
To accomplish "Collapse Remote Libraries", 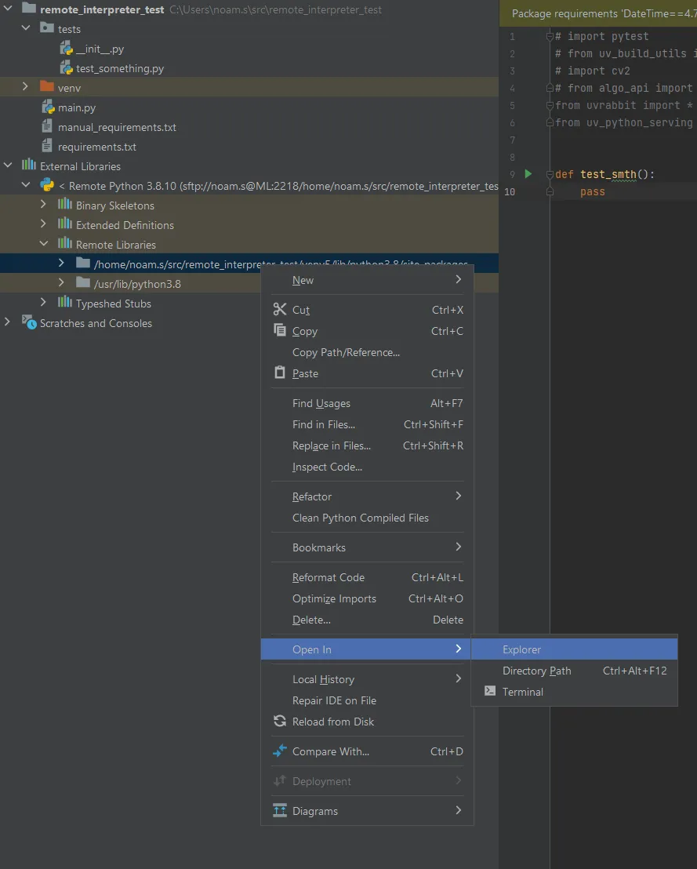I will coord(44,244).
